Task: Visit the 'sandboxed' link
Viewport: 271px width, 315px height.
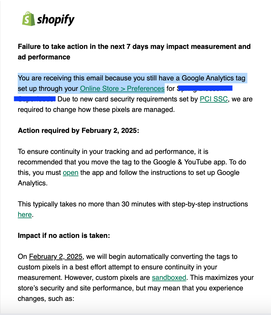Action: point(169,278)
